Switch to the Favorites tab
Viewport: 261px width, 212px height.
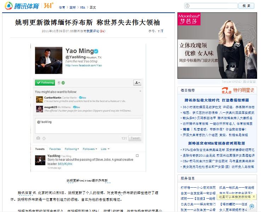pyautogui.click(x=55, y=149)
